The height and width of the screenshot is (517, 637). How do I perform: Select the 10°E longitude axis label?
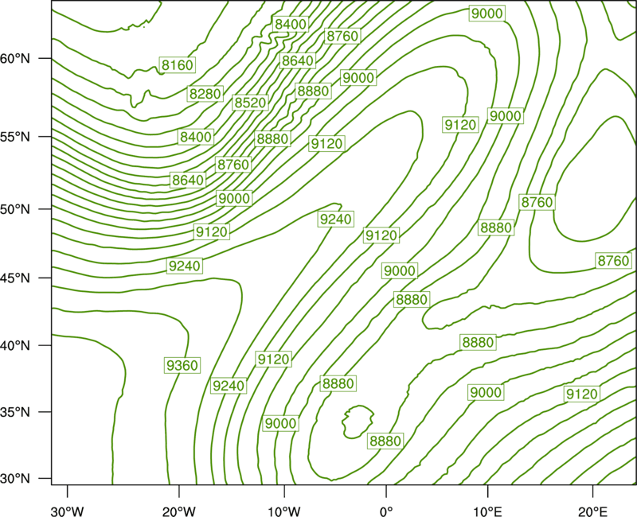coord(487,511)
